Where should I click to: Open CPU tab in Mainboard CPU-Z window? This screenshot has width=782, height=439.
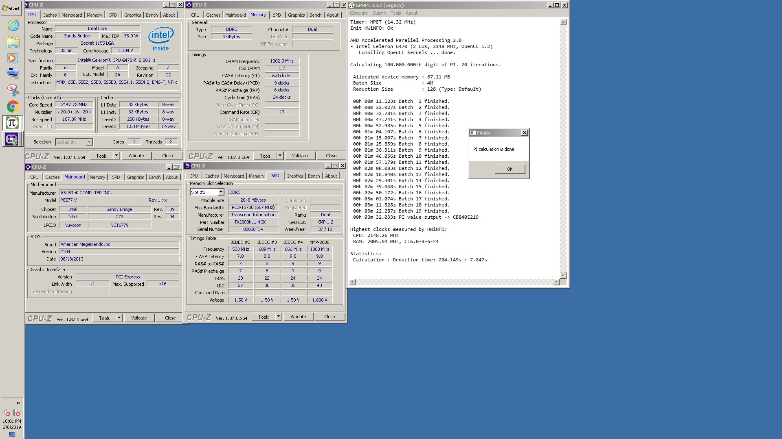tap(35, 177)
